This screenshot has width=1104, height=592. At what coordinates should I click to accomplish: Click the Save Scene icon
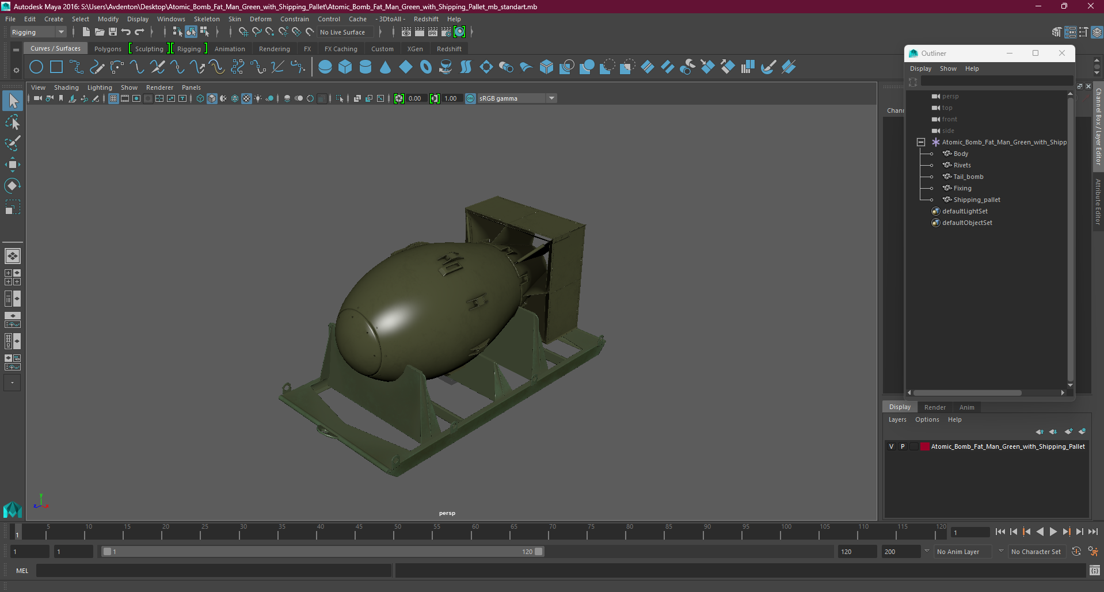coord(113,32)
